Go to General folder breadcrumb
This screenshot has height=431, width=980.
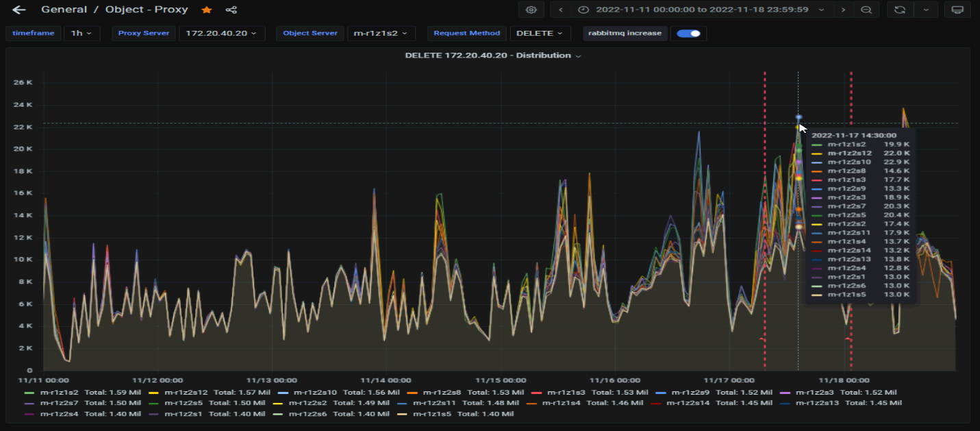tap(64, 10)
